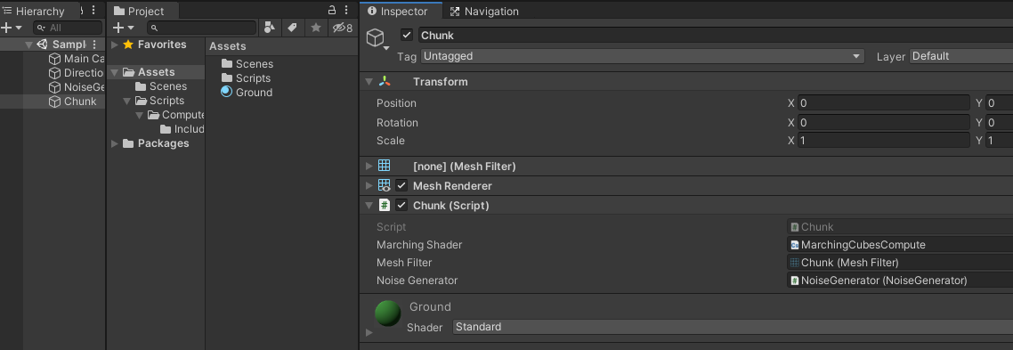This screenshot has height=350, width=1013.
Task: Select Scenes folder in Project tree
Action: (x=161, y=86)
